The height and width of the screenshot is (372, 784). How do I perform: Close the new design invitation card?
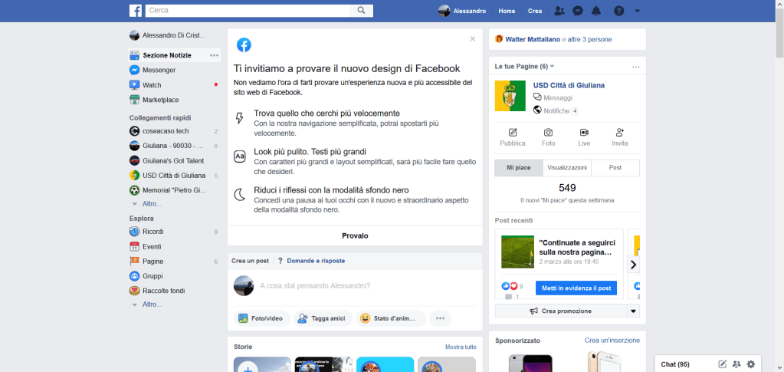473,38
